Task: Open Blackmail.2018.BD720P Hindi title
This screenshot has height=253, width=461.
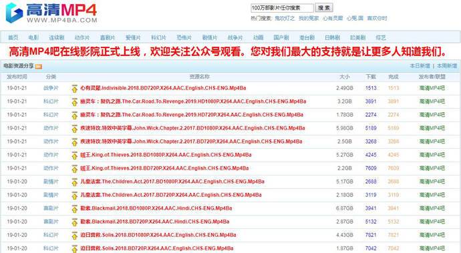Action: click(154, 222)
